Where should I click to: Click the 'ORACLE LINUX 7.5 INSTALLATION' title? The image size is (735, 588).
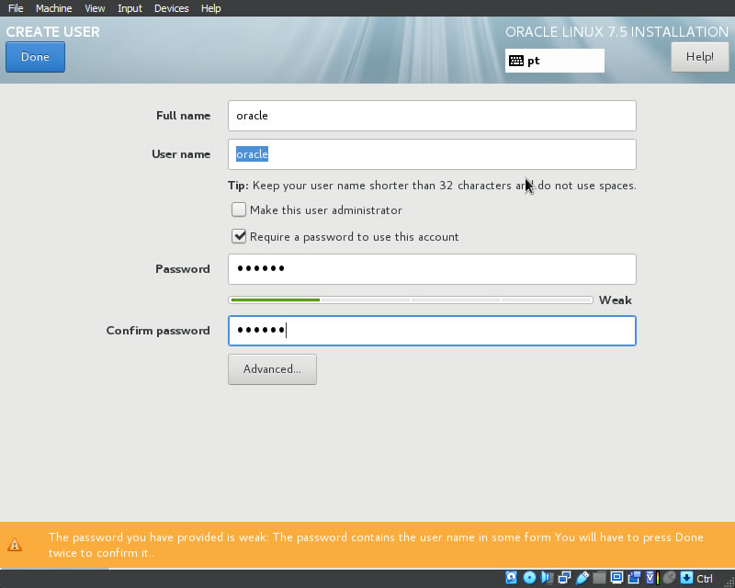[616, 32]
